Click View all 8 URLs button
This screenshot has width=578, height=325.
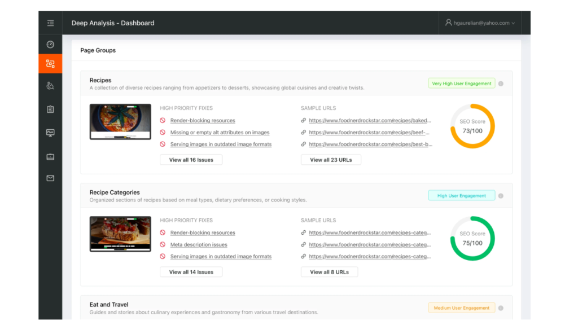pyautogui.click(x=329, y=272)
